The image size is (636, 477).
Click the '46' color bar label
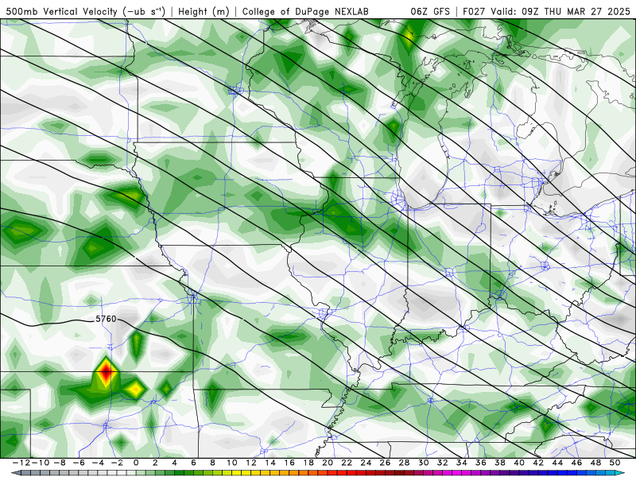pos(576,463)
